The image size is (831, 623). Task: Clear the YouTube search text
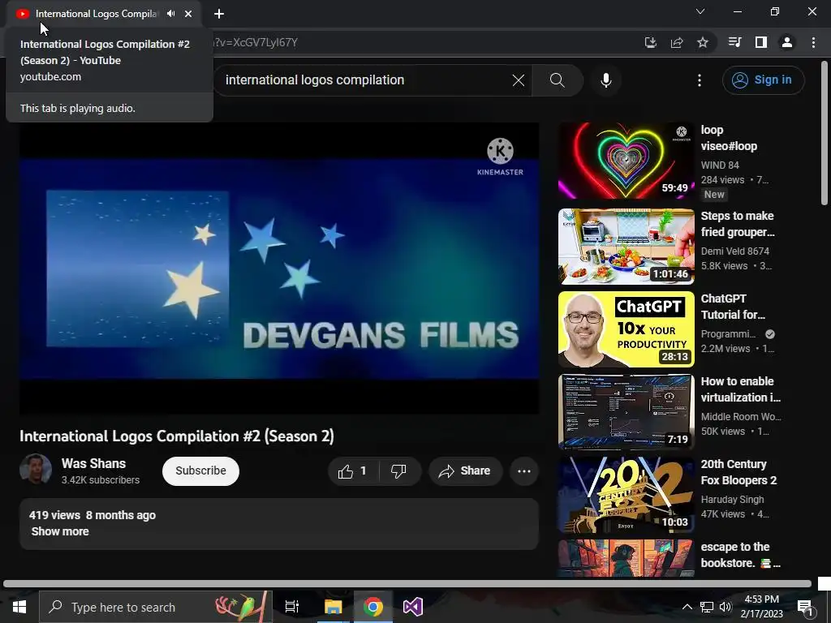pos(519,80)
